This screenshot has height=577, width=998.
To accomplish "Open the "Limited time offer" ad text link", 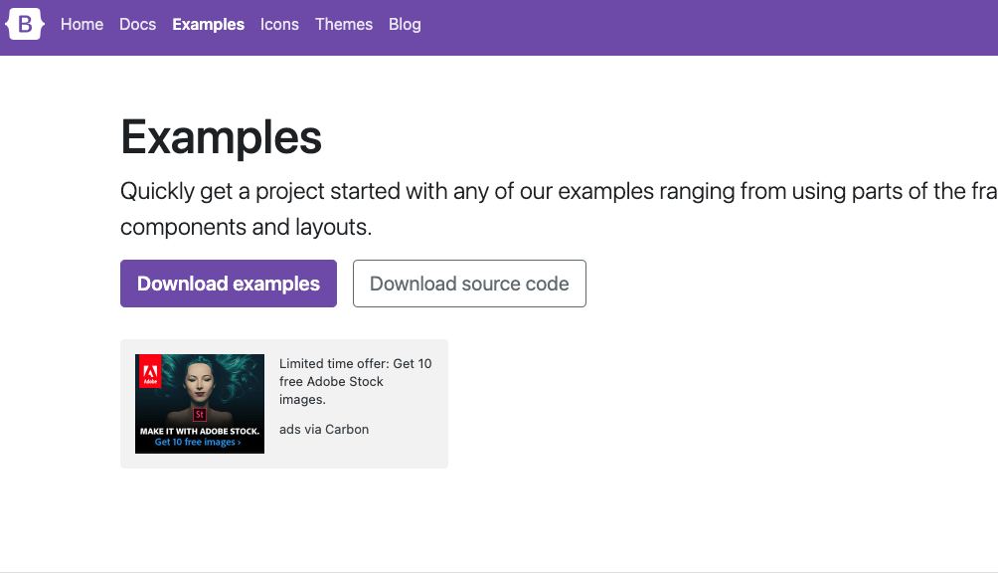I will point(355,381).
